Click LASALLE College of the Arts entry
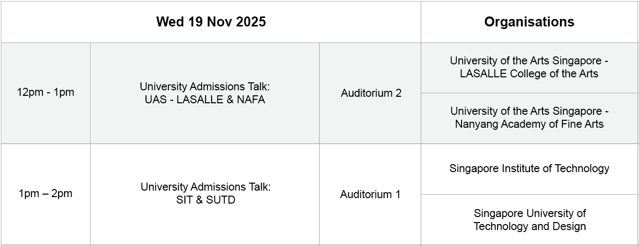Image resolution: width=639 pixels, height=246 pixels. (x=529, y=67)
